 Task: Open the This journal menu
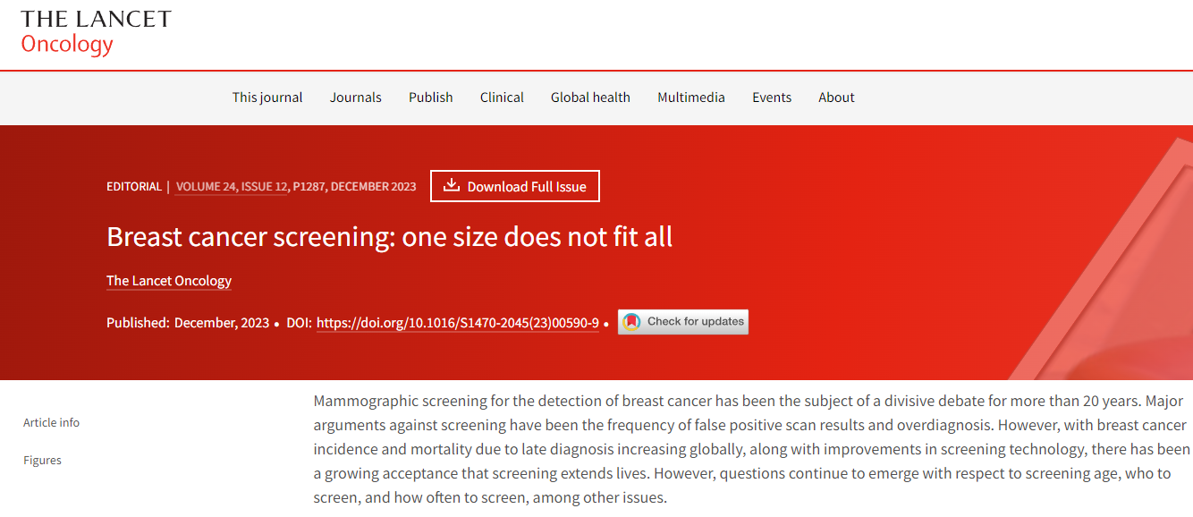(267, 97)
